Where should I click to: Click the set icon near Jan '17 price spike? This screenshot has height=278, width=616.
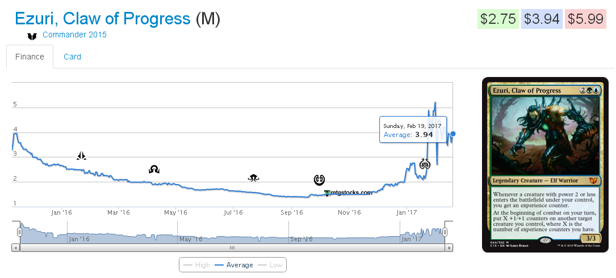tap(425, 164)
